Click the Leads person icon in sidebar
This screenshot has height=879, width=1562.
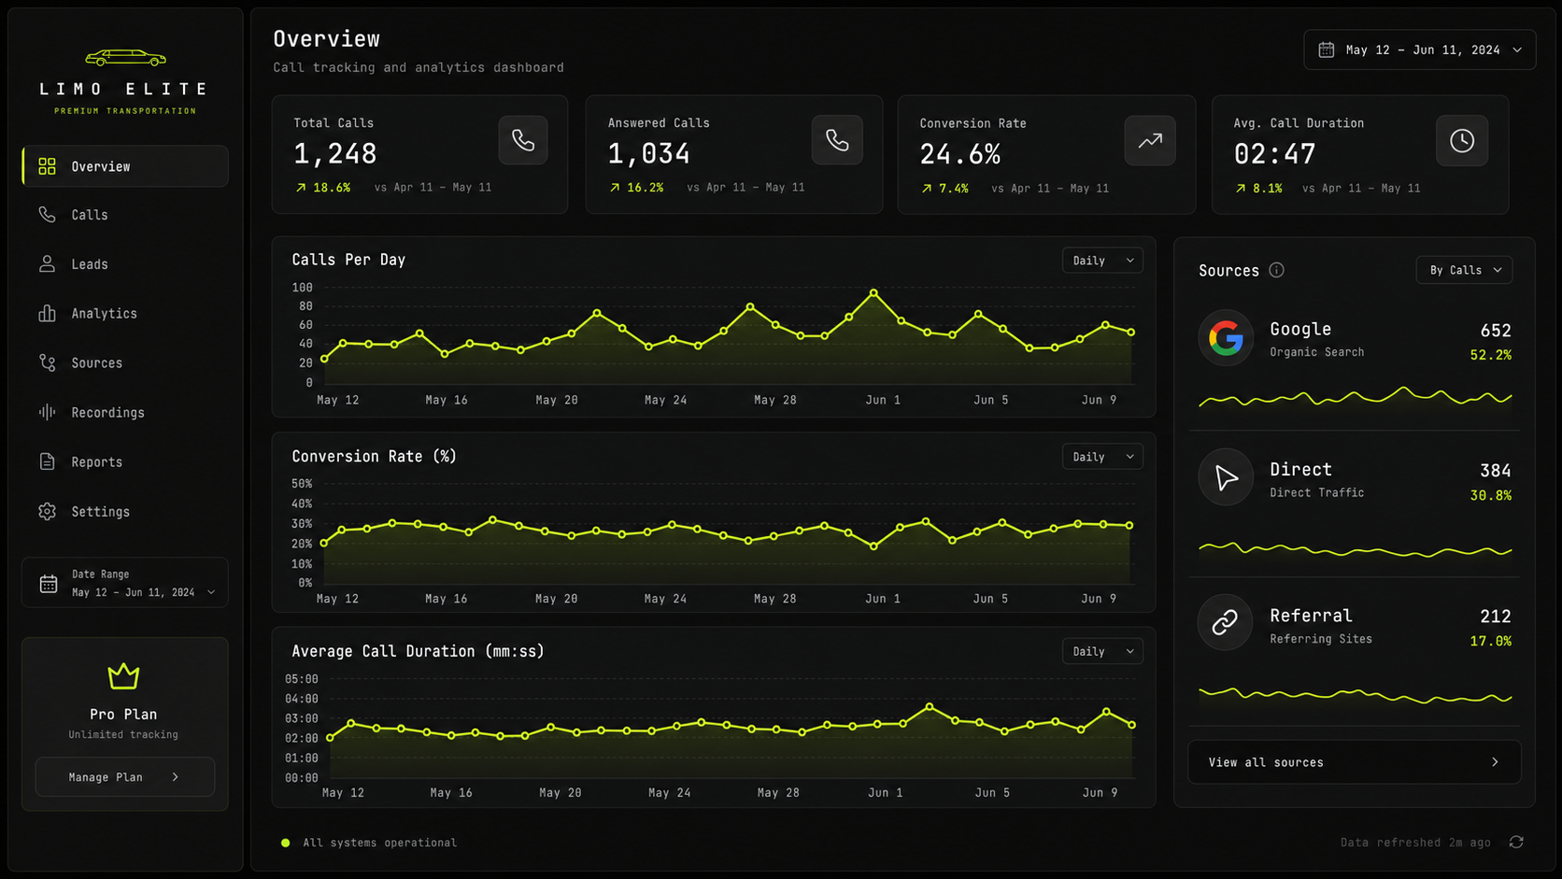coord(47,264)
